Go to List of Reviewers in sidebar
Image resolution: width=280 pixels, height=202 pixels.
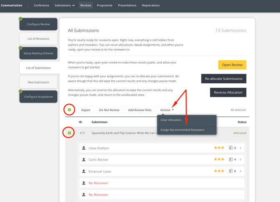pos(38,39)
